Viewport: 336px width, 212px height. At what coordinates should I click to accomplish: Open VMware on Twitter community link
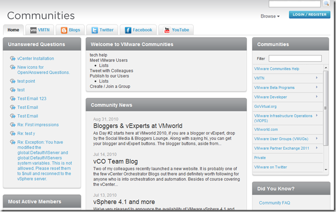pos(270,167)
